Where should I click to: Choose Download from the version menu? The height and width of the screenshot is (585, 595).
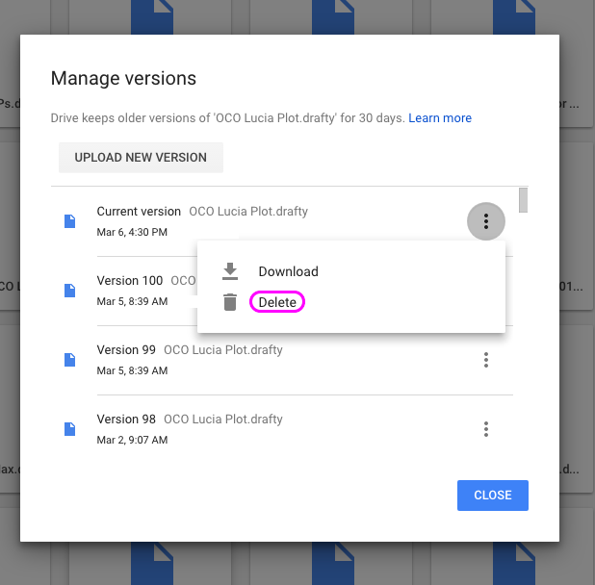(x=289, y=271)
